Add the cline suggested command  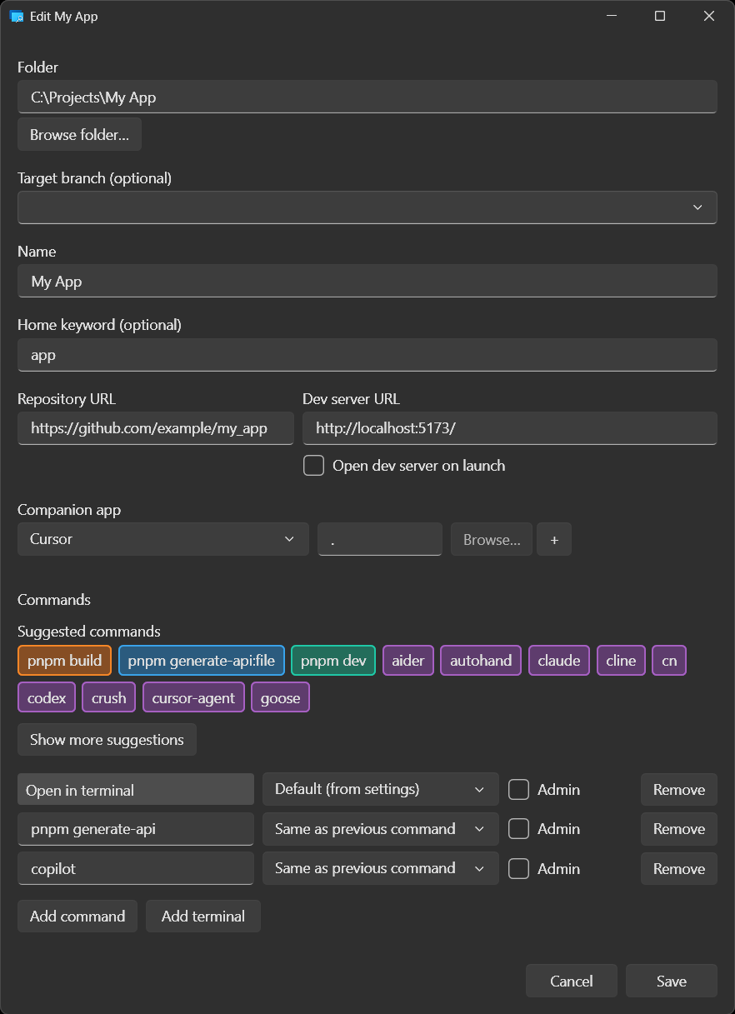tap(621, 661)
